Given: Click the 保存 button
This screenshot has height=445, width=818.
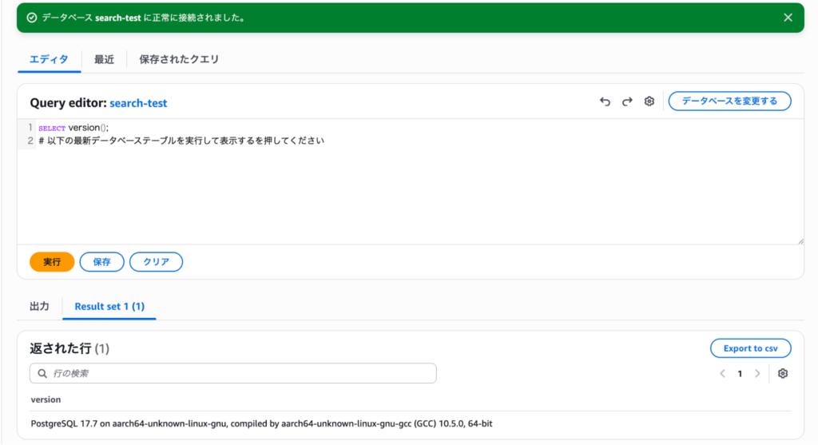Looking at the screenshot, I should click(x=101, y=262).
